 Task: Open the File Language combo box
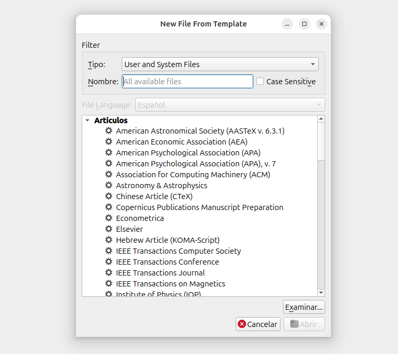coord(230,104)
